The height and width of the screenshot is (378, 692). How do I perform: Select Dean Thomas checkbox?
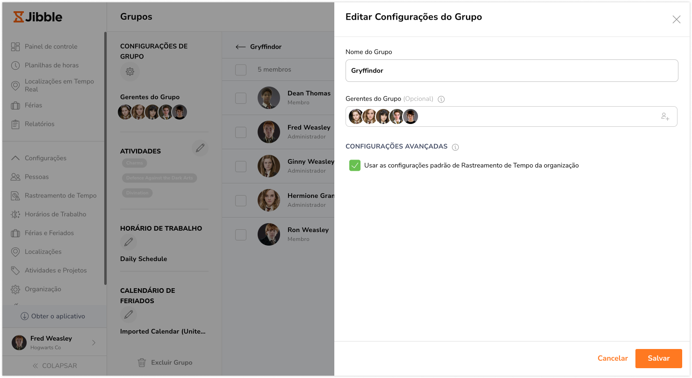pos(241,98)
